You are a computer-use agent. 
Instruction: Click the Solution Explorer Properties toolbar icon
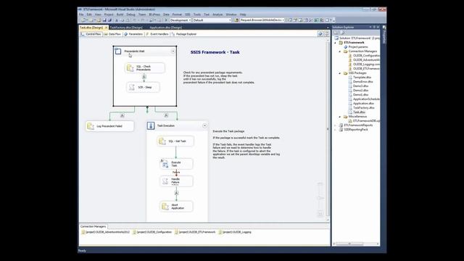(336, 33)
